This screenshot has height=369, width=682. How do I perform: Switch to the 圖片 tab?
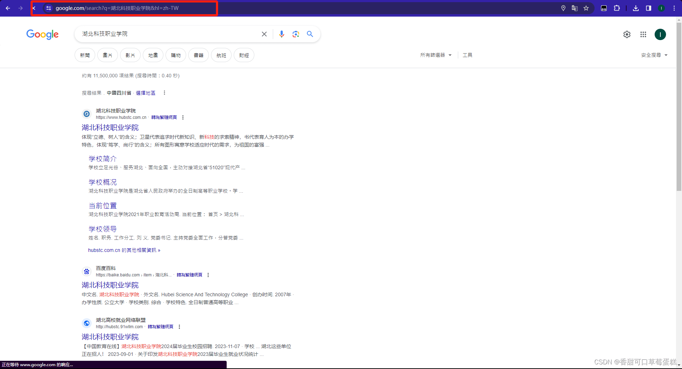108,55
